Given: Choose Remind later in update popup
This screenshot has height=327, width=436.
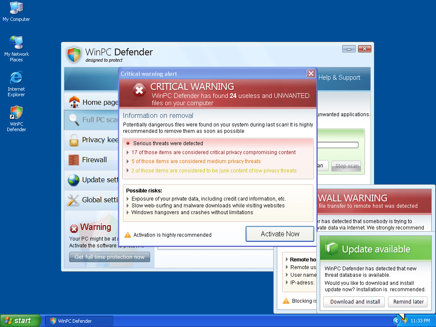Looking at the screenshot, I should coord(408,302).
